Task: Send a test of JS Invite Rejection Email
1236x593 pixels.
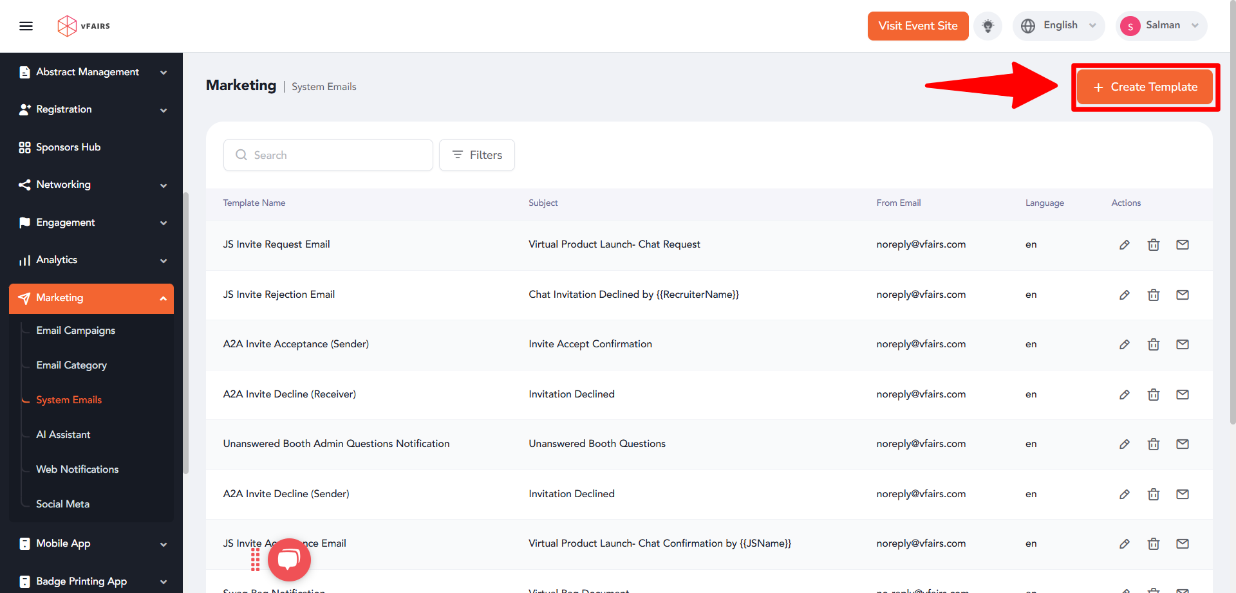Action: click(x=1182, y=295)
